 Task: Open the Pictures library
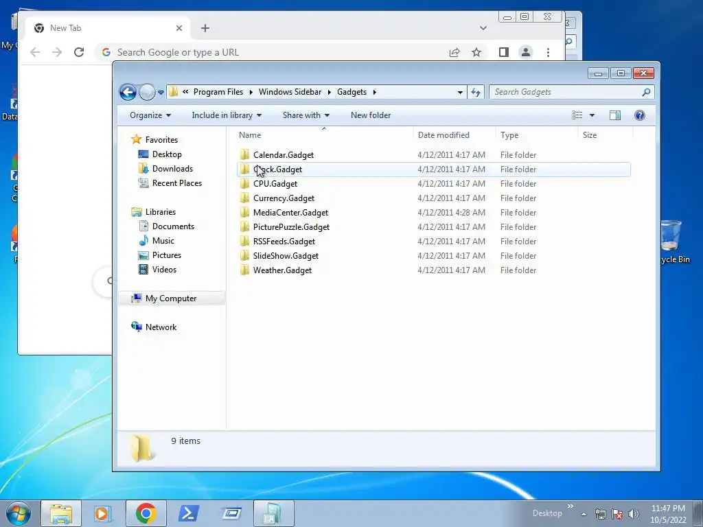coord(160,255)
